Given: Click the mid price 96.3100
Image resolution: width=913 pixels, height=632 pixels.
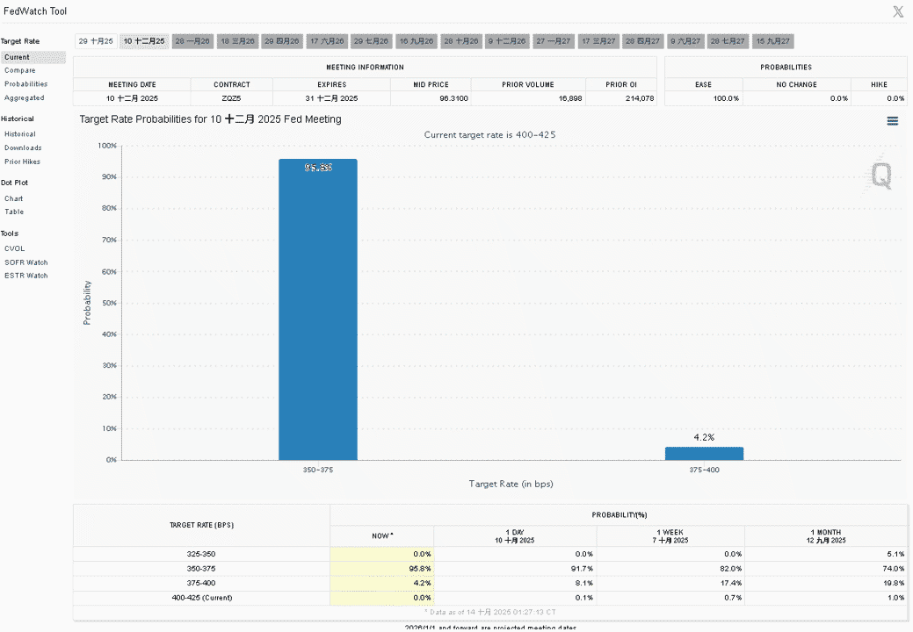Looking at the screenshot, I should [x=453, y=98].
